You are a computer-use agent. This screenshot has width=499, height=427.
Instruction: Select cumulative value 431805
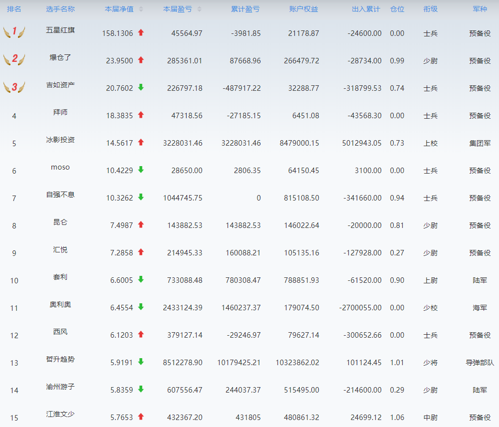pyautogui.click(x=248, y=418)
